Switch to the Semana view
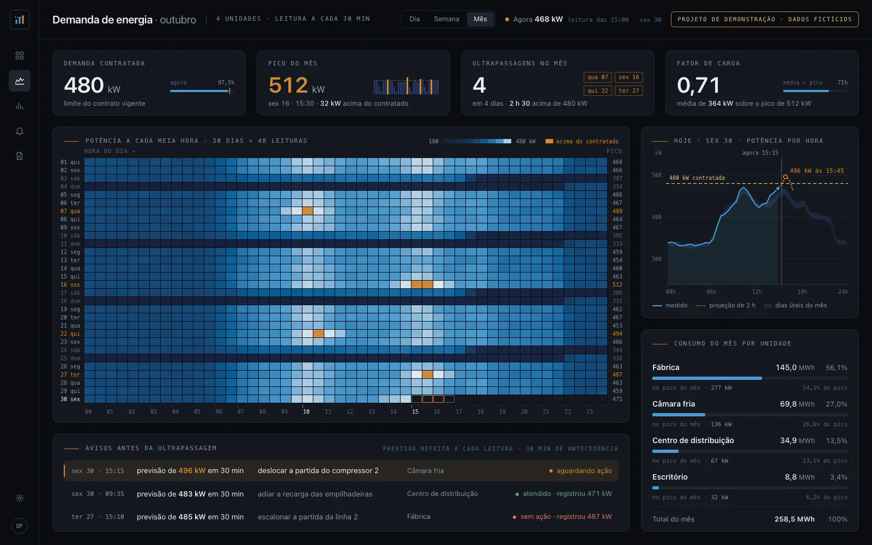The height and width of the screenshot is (545, 872). coord(446,19)
